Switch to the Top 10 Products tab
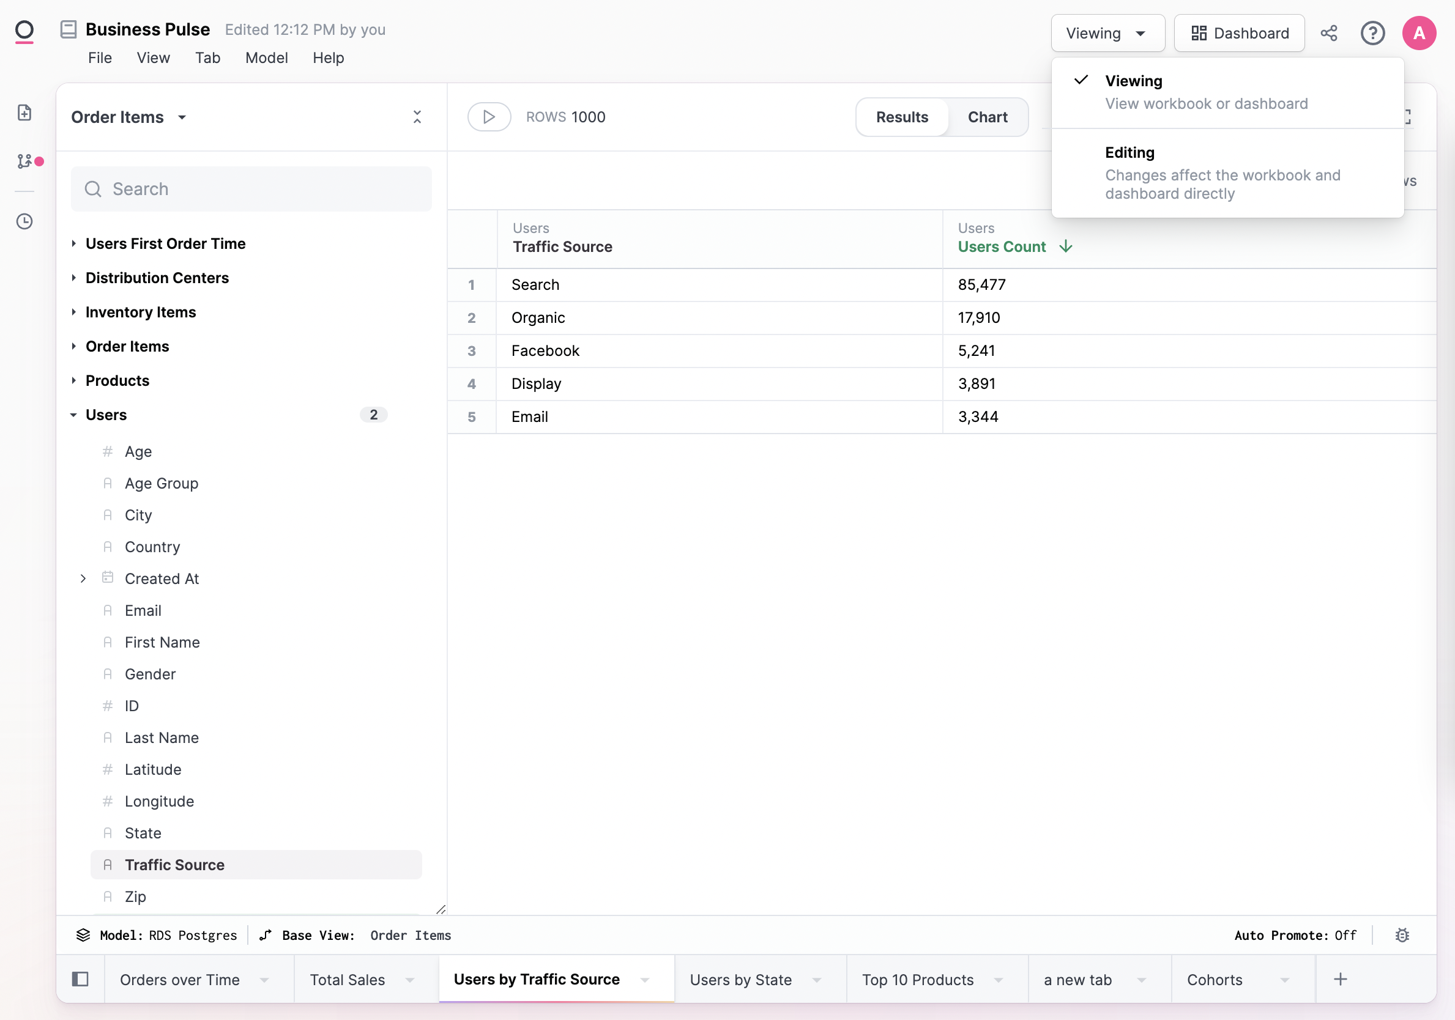Viewport: 1455px width, 1020px height. tap(917, 980)
